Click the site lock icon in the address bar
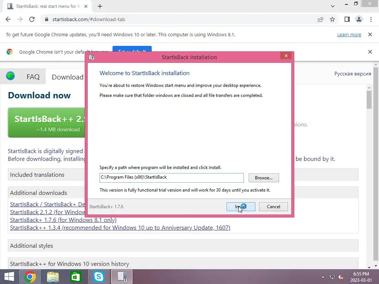The image size is (379, 284). point(47,19)
